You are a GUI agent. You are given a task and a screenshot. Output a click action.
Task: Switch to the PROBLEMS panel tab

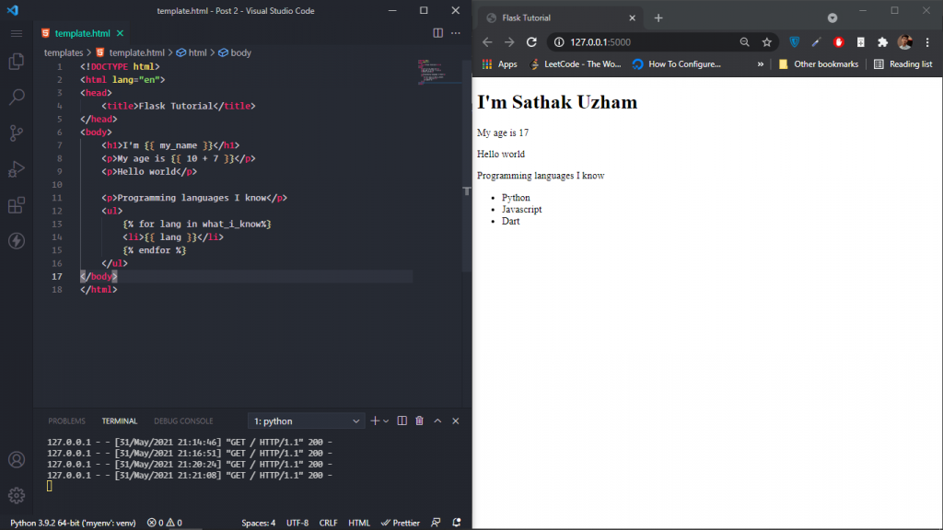tap(66, 421)
